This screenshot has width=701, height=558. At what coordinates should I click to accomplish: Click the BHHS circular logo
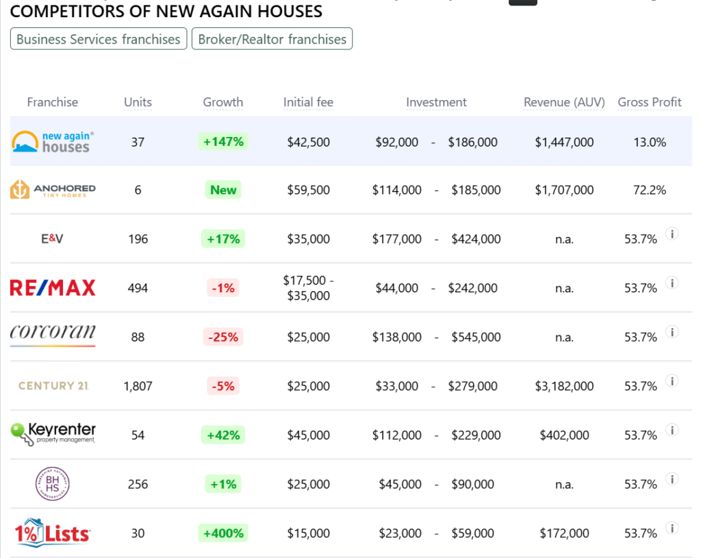tap(52, 484)
